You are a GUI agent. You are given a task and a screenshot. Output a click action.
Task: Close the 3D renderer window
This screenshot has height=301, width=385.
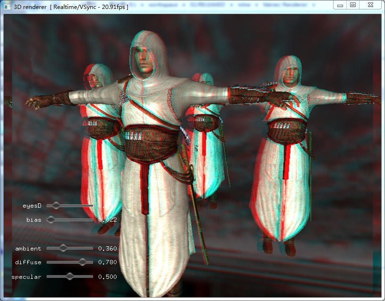pyautogui.click(x=370, y=5)
